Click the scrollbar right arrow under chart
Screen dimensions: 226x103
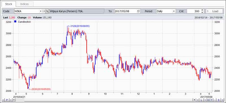click(195, 100)
